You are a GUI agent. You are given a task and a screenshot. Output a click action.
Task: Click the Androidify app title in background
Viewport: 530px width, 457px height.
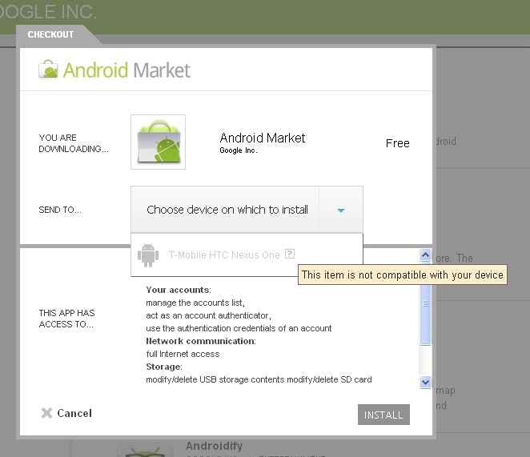pos(214,446)
